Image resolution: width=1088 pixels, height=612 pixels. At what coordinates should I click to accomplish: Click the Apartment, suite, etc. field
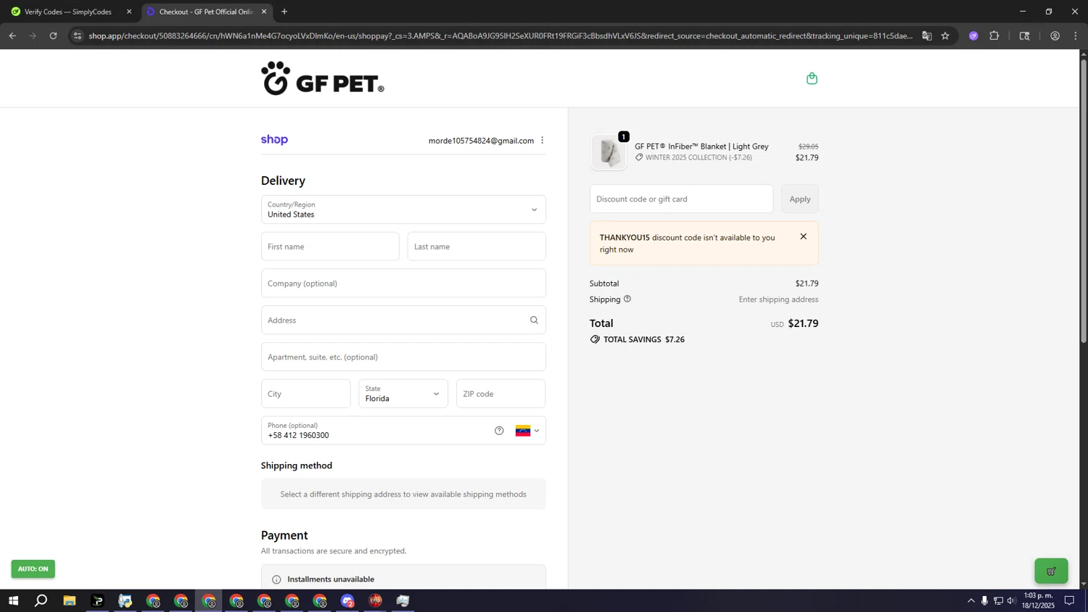(x=403, y=357)
